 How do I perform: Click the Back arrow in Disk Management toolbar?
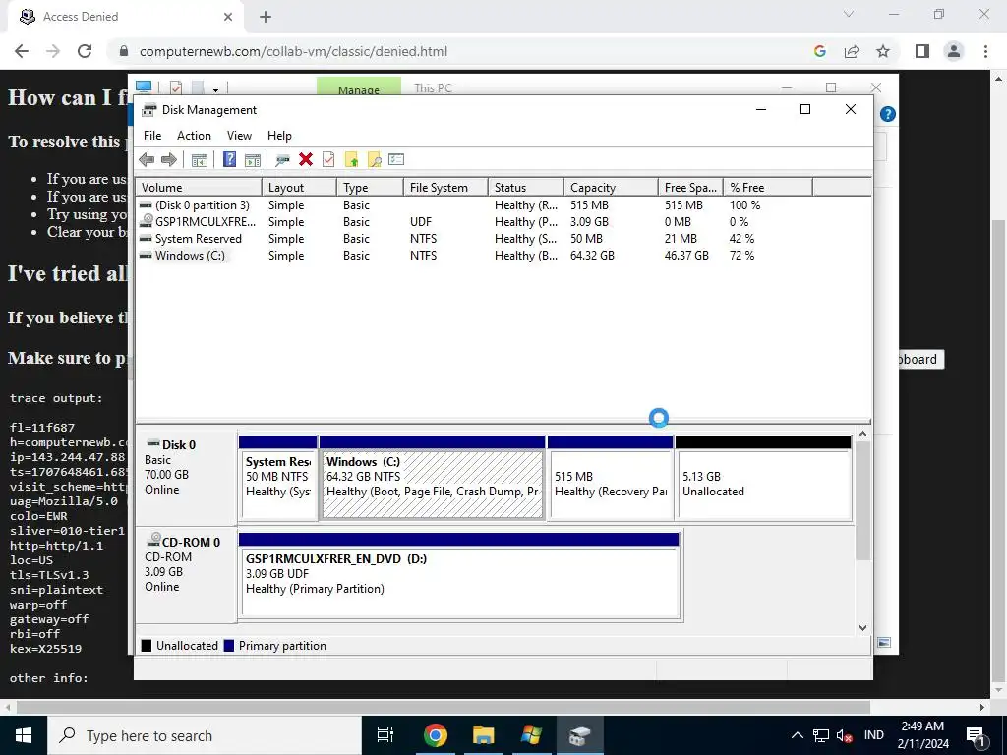[147, 160]
